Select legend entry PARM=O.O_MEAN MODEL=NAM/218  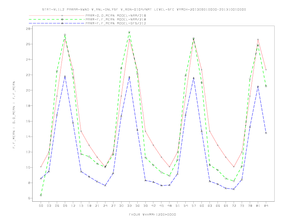[x=116, y=15]
